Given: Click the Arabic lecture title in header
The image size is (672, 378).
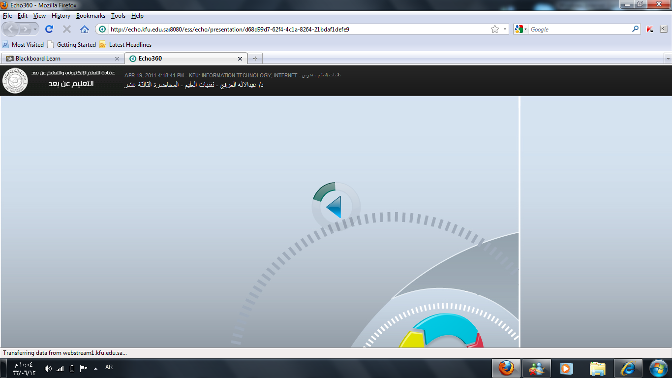Looking at the screenshot, I should [193, 85].
